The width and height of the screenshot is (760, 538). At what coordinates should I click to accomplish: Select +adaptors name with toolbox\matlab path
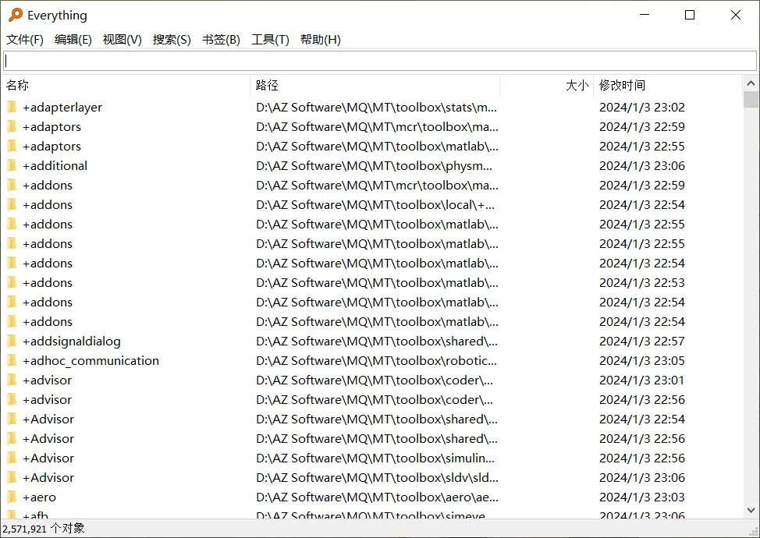tap(51, 146)
